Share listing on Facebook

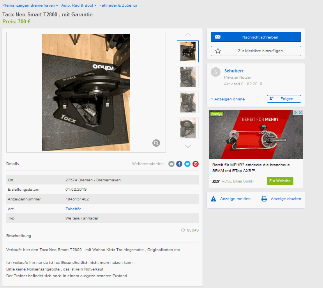(179, 164)
